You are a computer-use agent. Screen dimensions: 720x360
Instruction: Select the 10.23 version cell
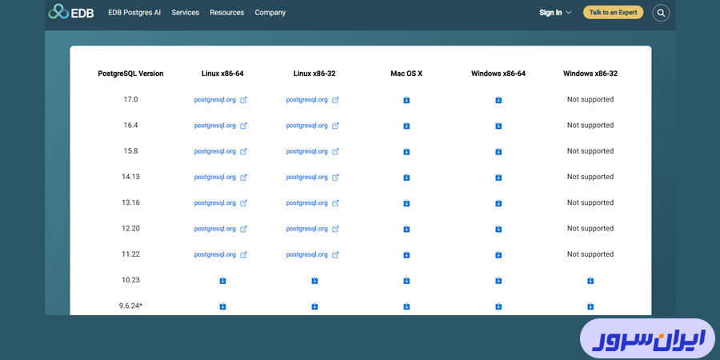(x=131, y=280)
